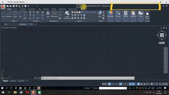Image resolution: width=169 pixels, height=95 pixels.
Task: Expand command line history arrow
Action: [134, 78]
